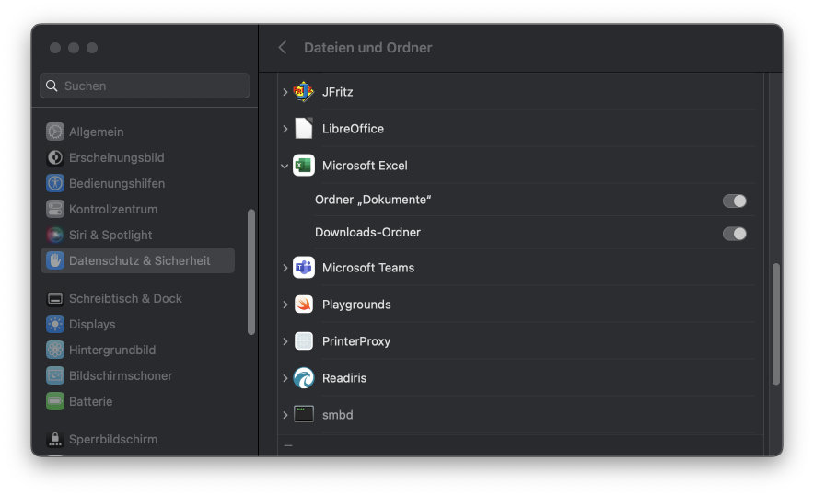This screenshot has width=814, height=495.
Task: Click the Bedienungshilfen accessibility icon
Action: pyautogui.click(x=55, y=183)
